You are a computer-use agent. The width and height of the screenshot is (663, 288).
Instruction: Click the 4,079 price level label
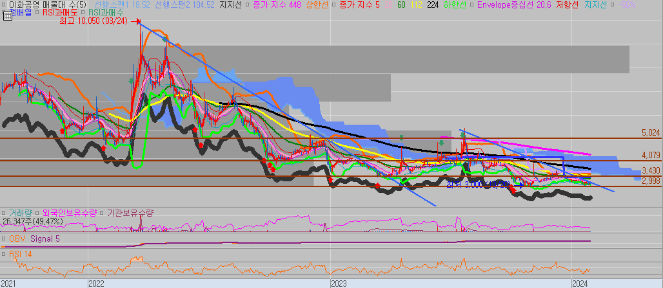click(651, 155)
